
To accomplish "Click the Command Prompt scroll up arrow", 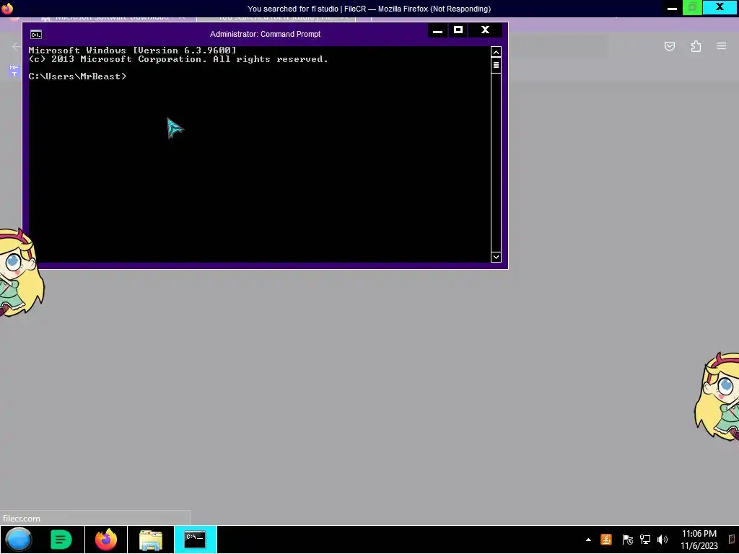I will click(x=496, y=52).
